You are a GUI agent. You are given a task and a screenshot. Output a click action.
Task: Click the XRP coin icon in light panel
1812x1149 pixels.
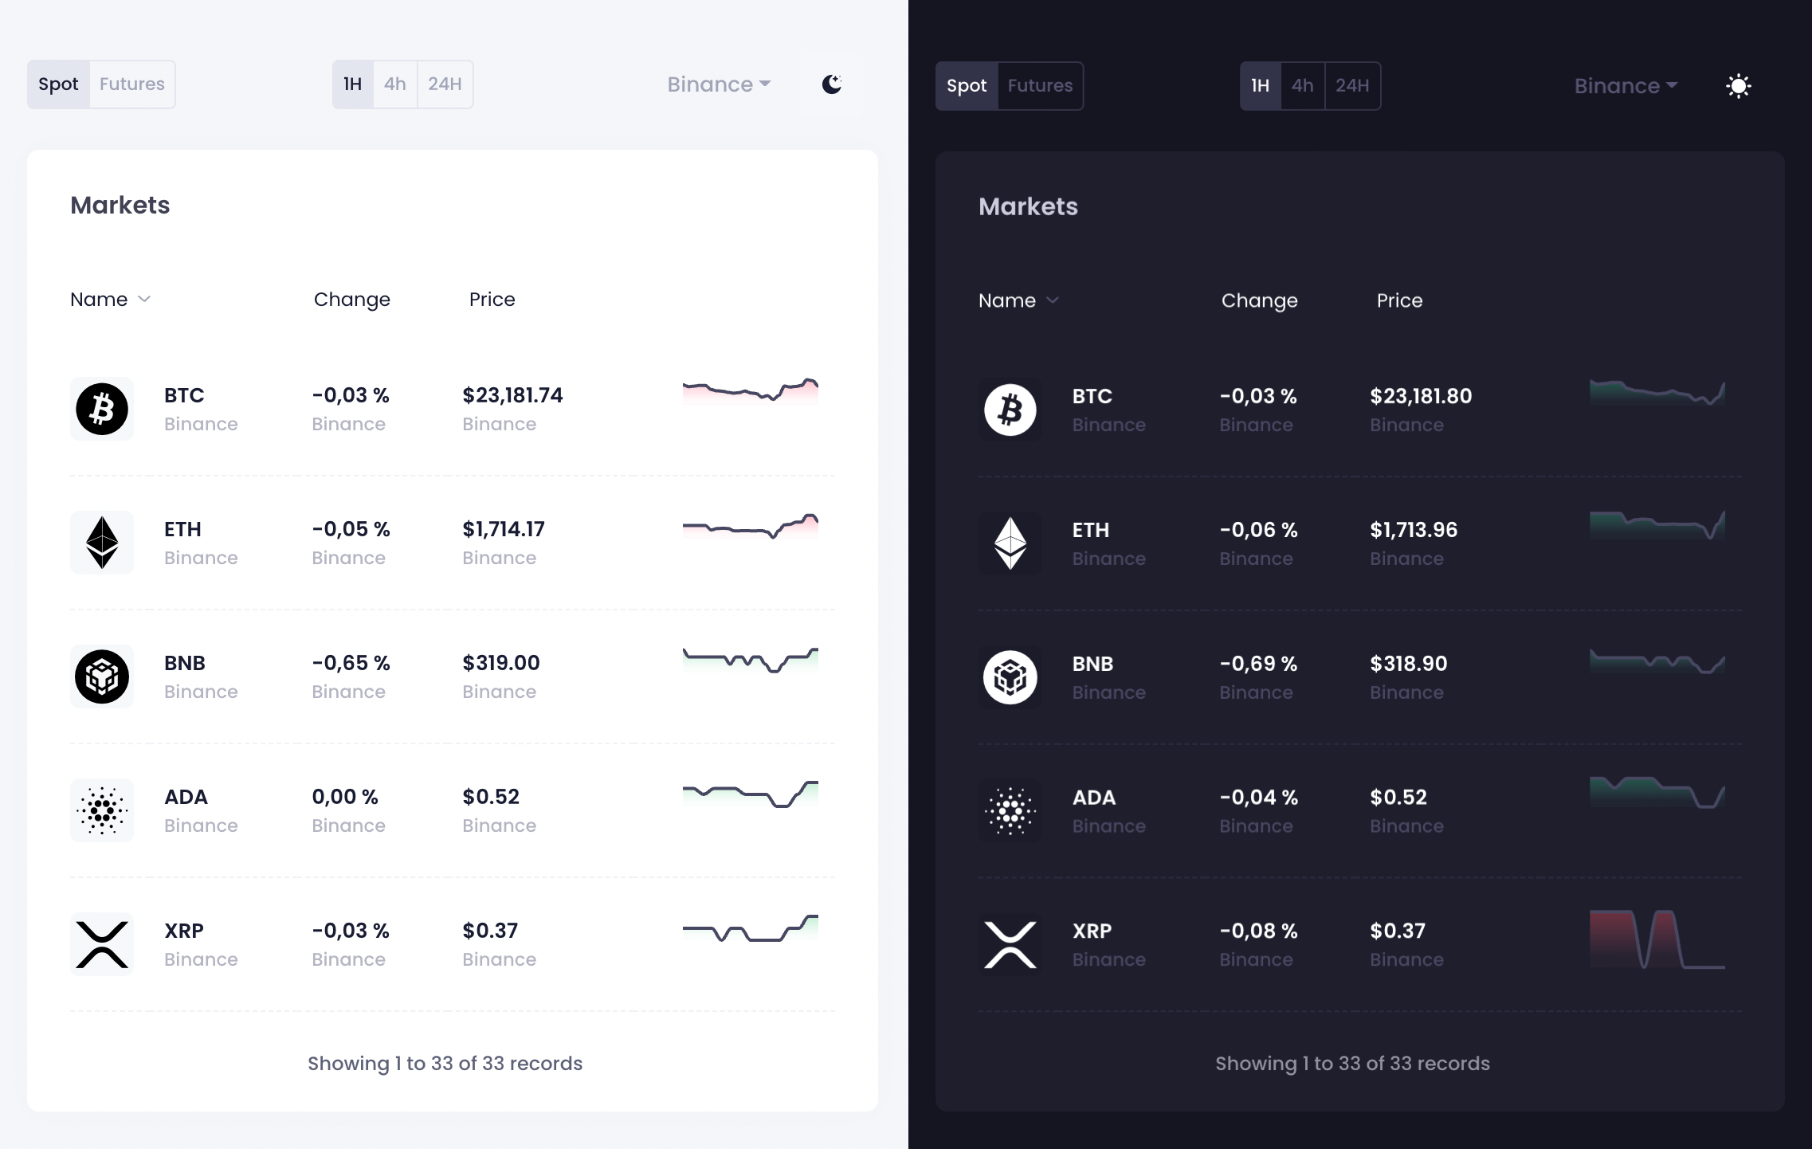102,944
